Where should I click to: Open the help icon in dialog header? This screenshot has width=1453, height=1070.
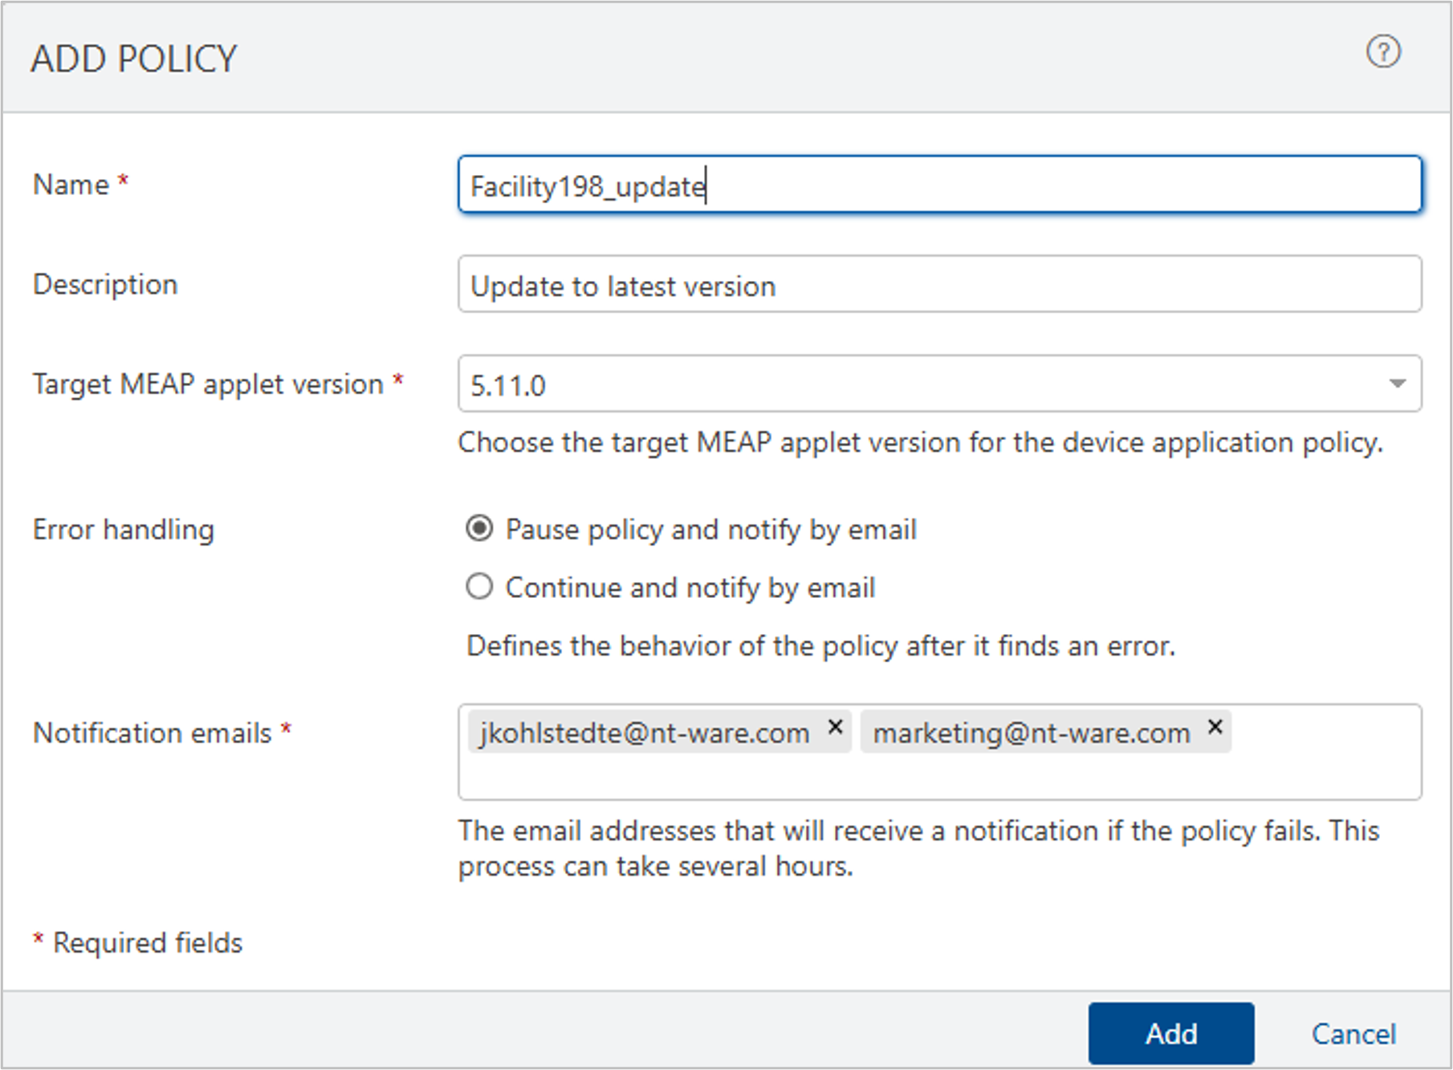[1383, 52]
